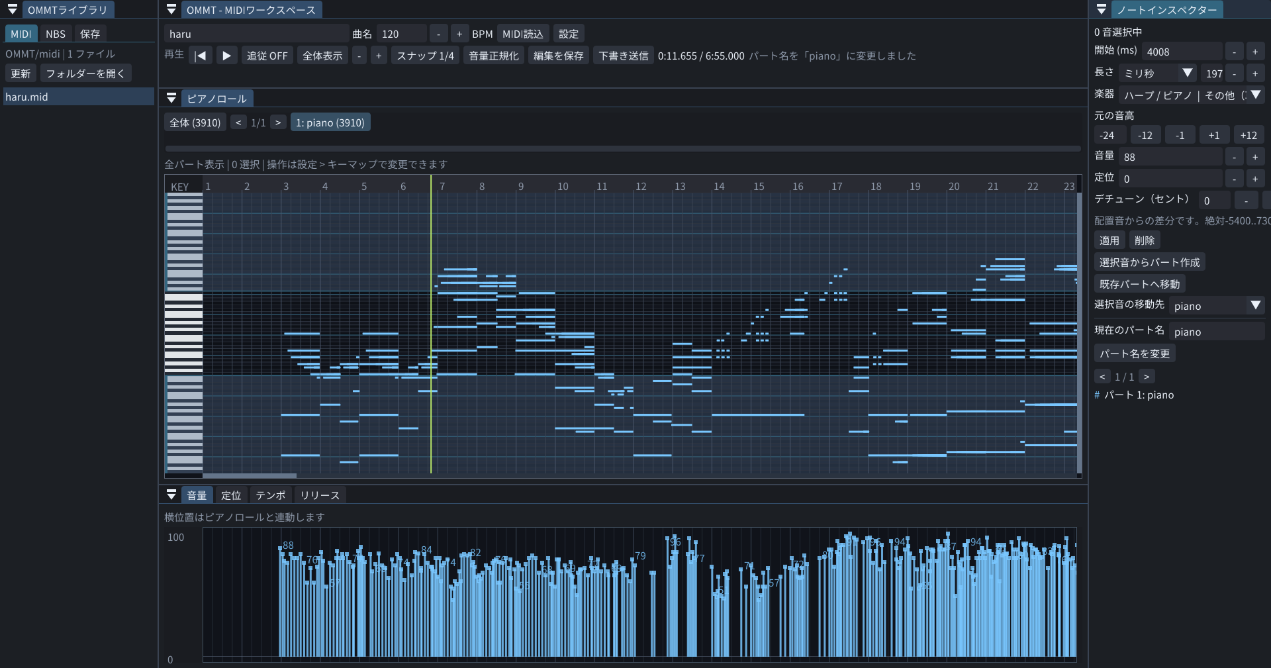Increase 長さ value with plus
This screenshot has height=668, width=1271.
point(1255,73)
